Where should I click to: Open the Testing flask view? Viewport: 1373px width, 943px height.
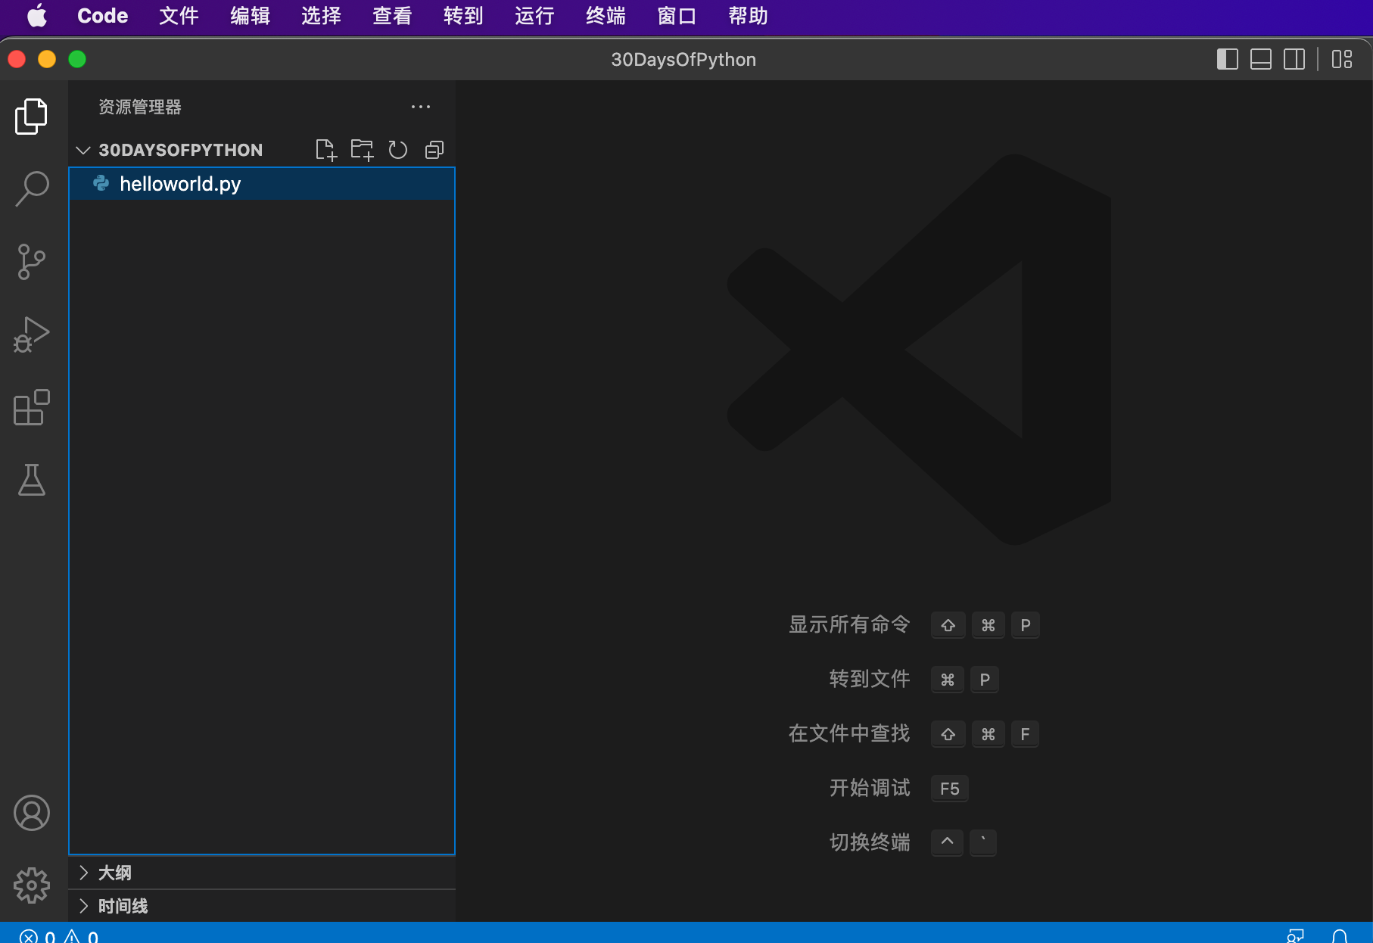32,480
